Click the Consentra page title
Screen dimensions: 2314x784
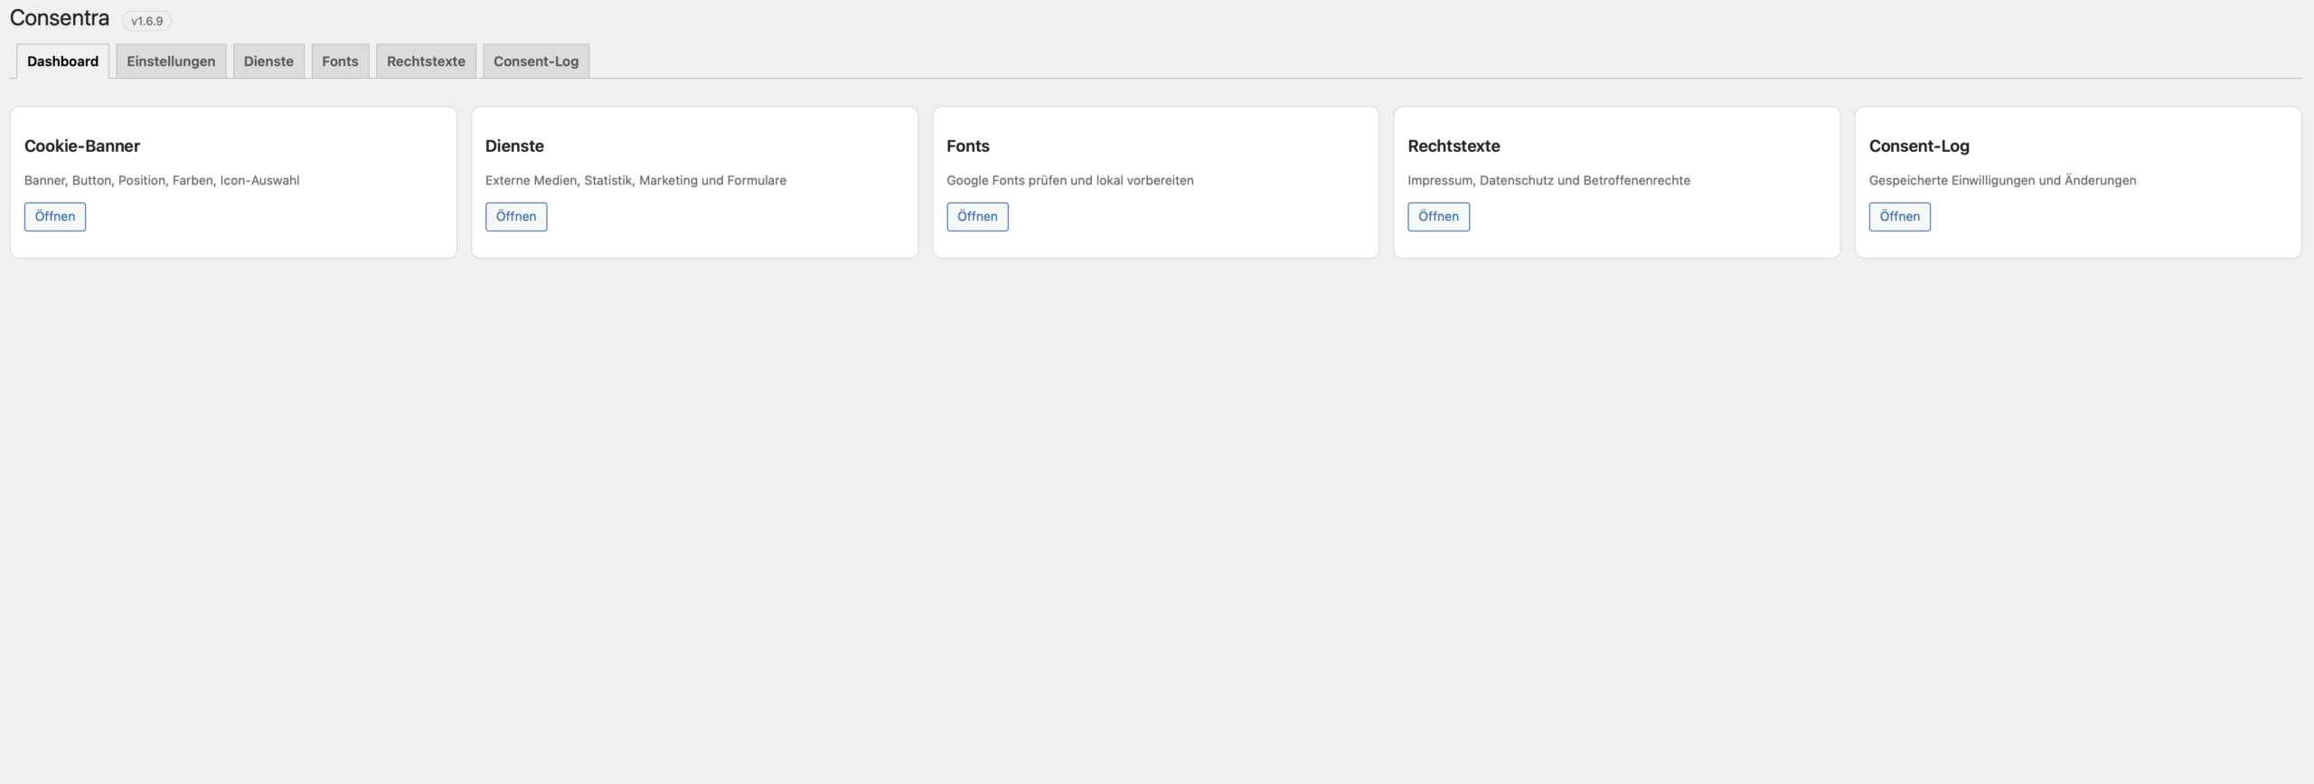[60, 18]
